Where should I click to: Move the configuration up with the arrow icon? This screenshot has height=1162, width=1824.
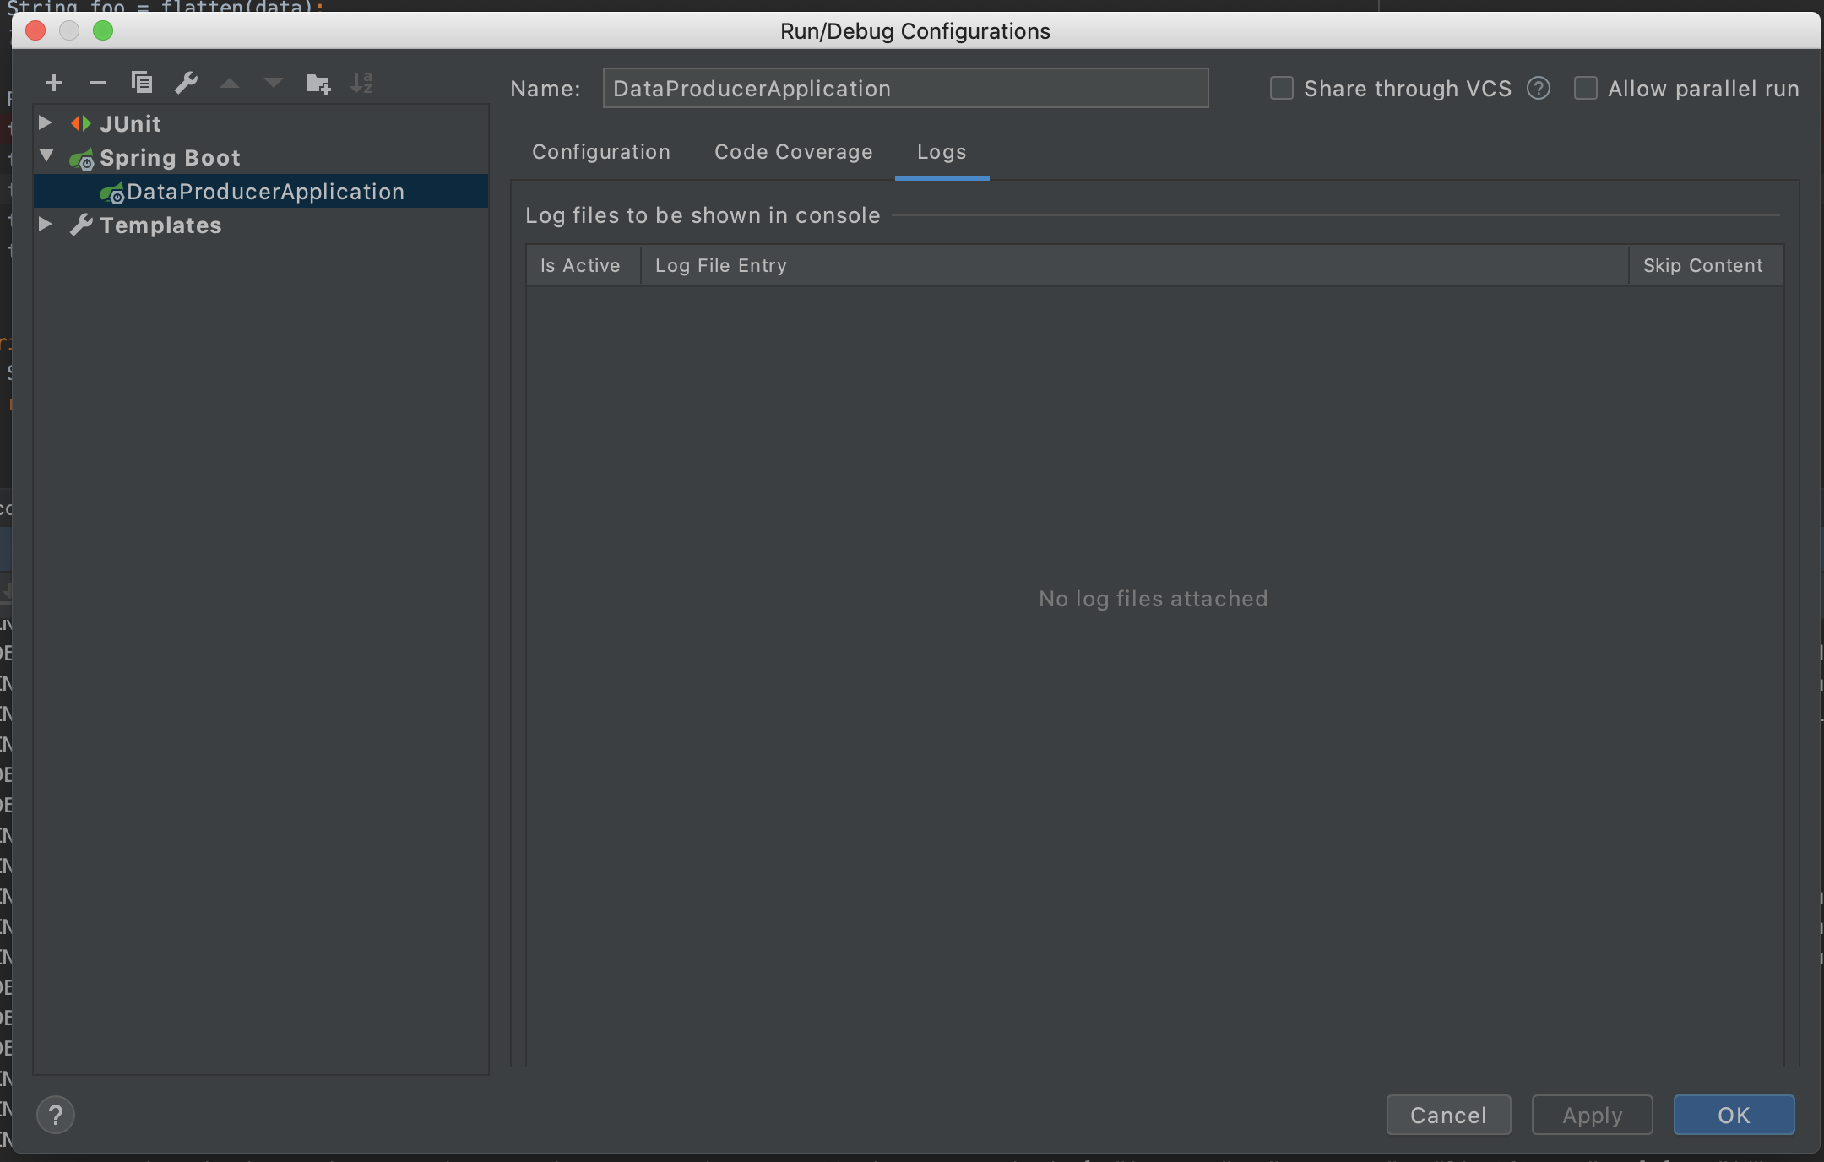230,83
